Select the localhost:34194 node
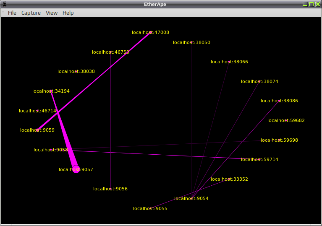 coord(51,91)
